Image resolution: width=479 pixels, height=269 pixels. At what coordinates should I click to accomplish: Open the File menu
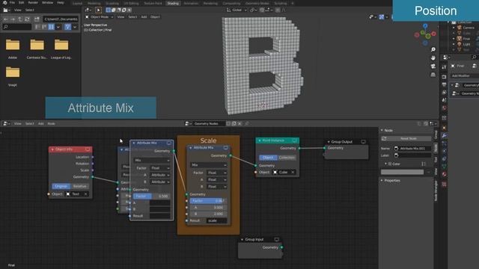(x=12, y=2)
